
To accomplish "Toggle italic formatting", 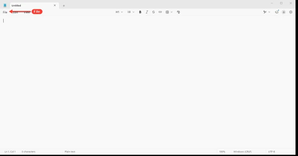I will click(x=147, y=12).
